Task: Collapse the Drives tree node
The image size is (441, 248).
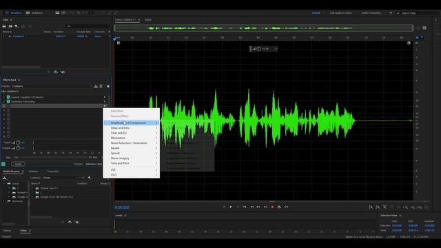Action: [4, 184]
